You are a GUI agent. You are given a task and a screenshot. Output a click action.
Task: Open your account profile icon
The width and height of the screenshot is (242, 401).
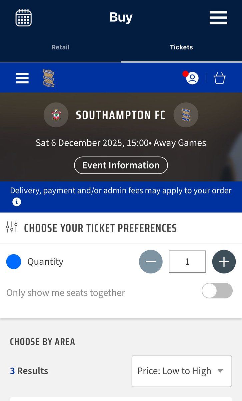point(192,78)
